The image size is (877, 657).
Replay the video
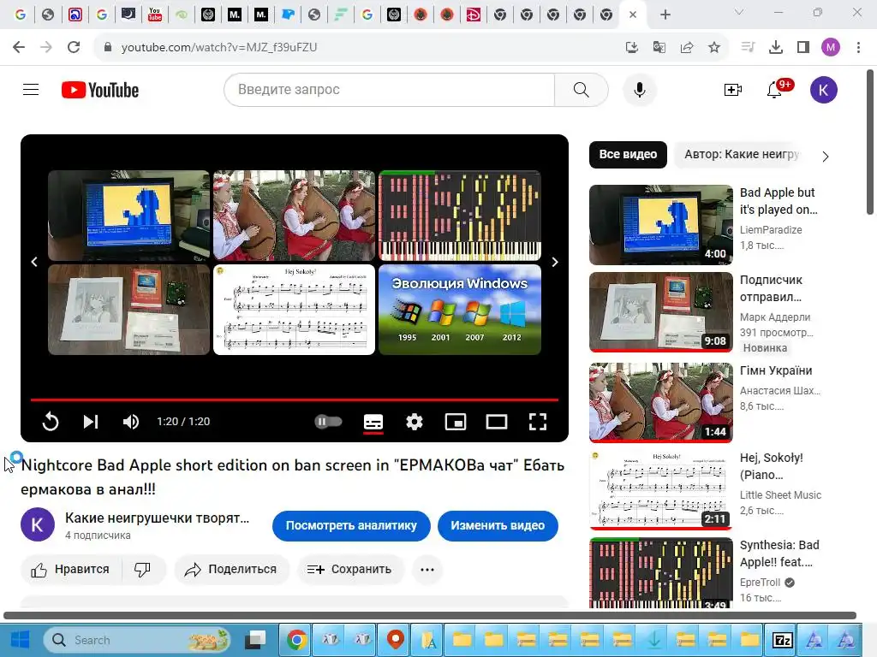(51, 421)
